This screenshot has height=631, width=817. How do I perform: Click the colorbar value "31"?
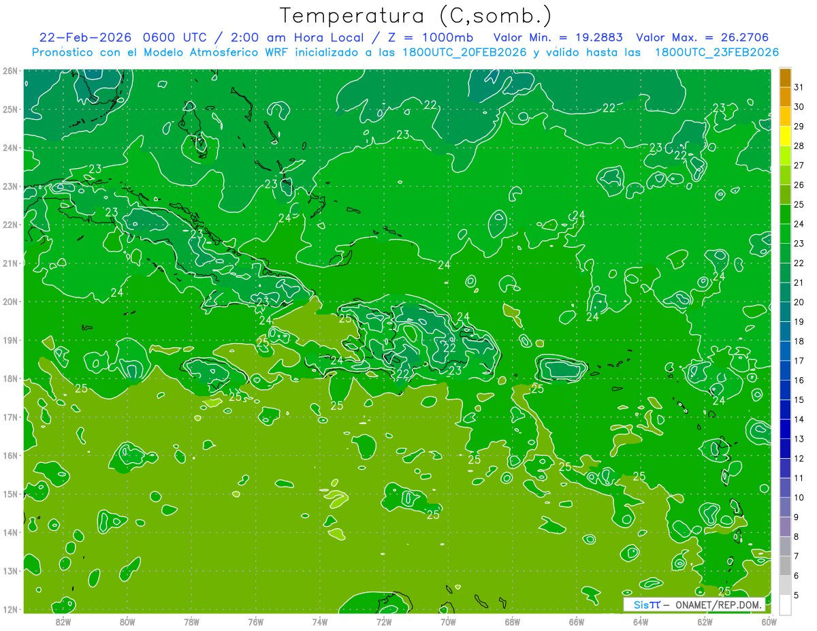799,87
